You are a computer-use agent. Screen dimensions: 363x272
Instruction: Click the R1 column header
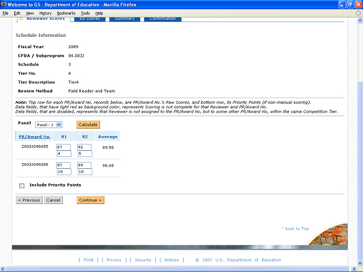coord(64,137)
